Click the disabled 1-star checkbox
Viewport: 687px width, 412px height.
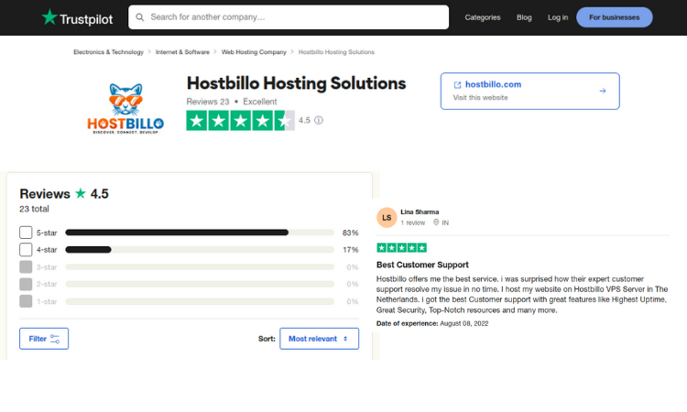pyautogui.click(x=26, y=301)
